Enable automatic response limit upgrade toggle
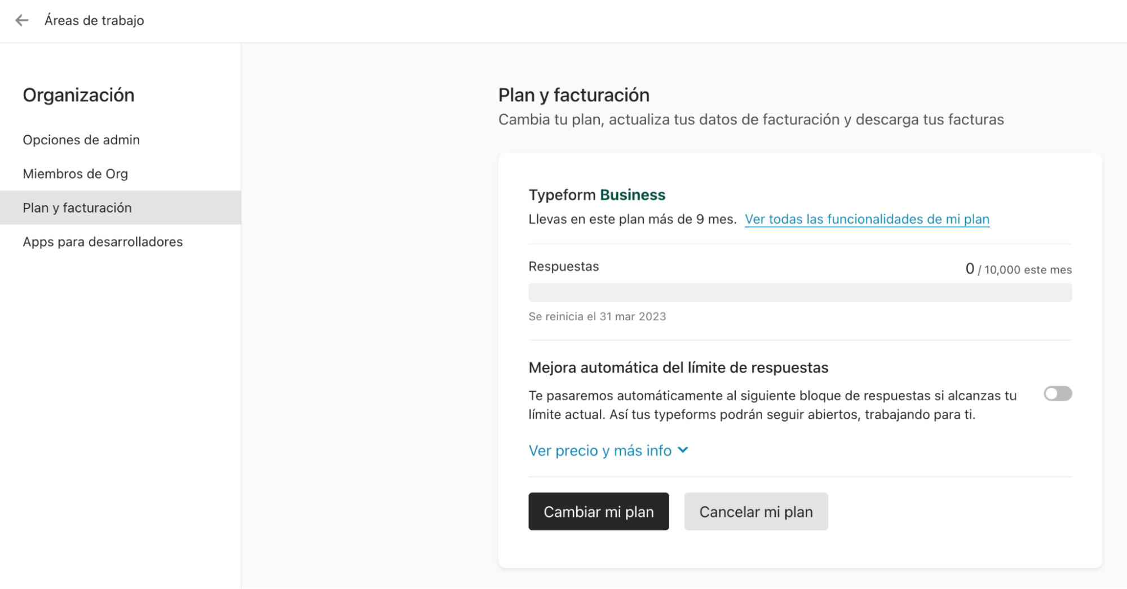The height and width of the screenshot is (589, 1127). [x=1057, y=393]
